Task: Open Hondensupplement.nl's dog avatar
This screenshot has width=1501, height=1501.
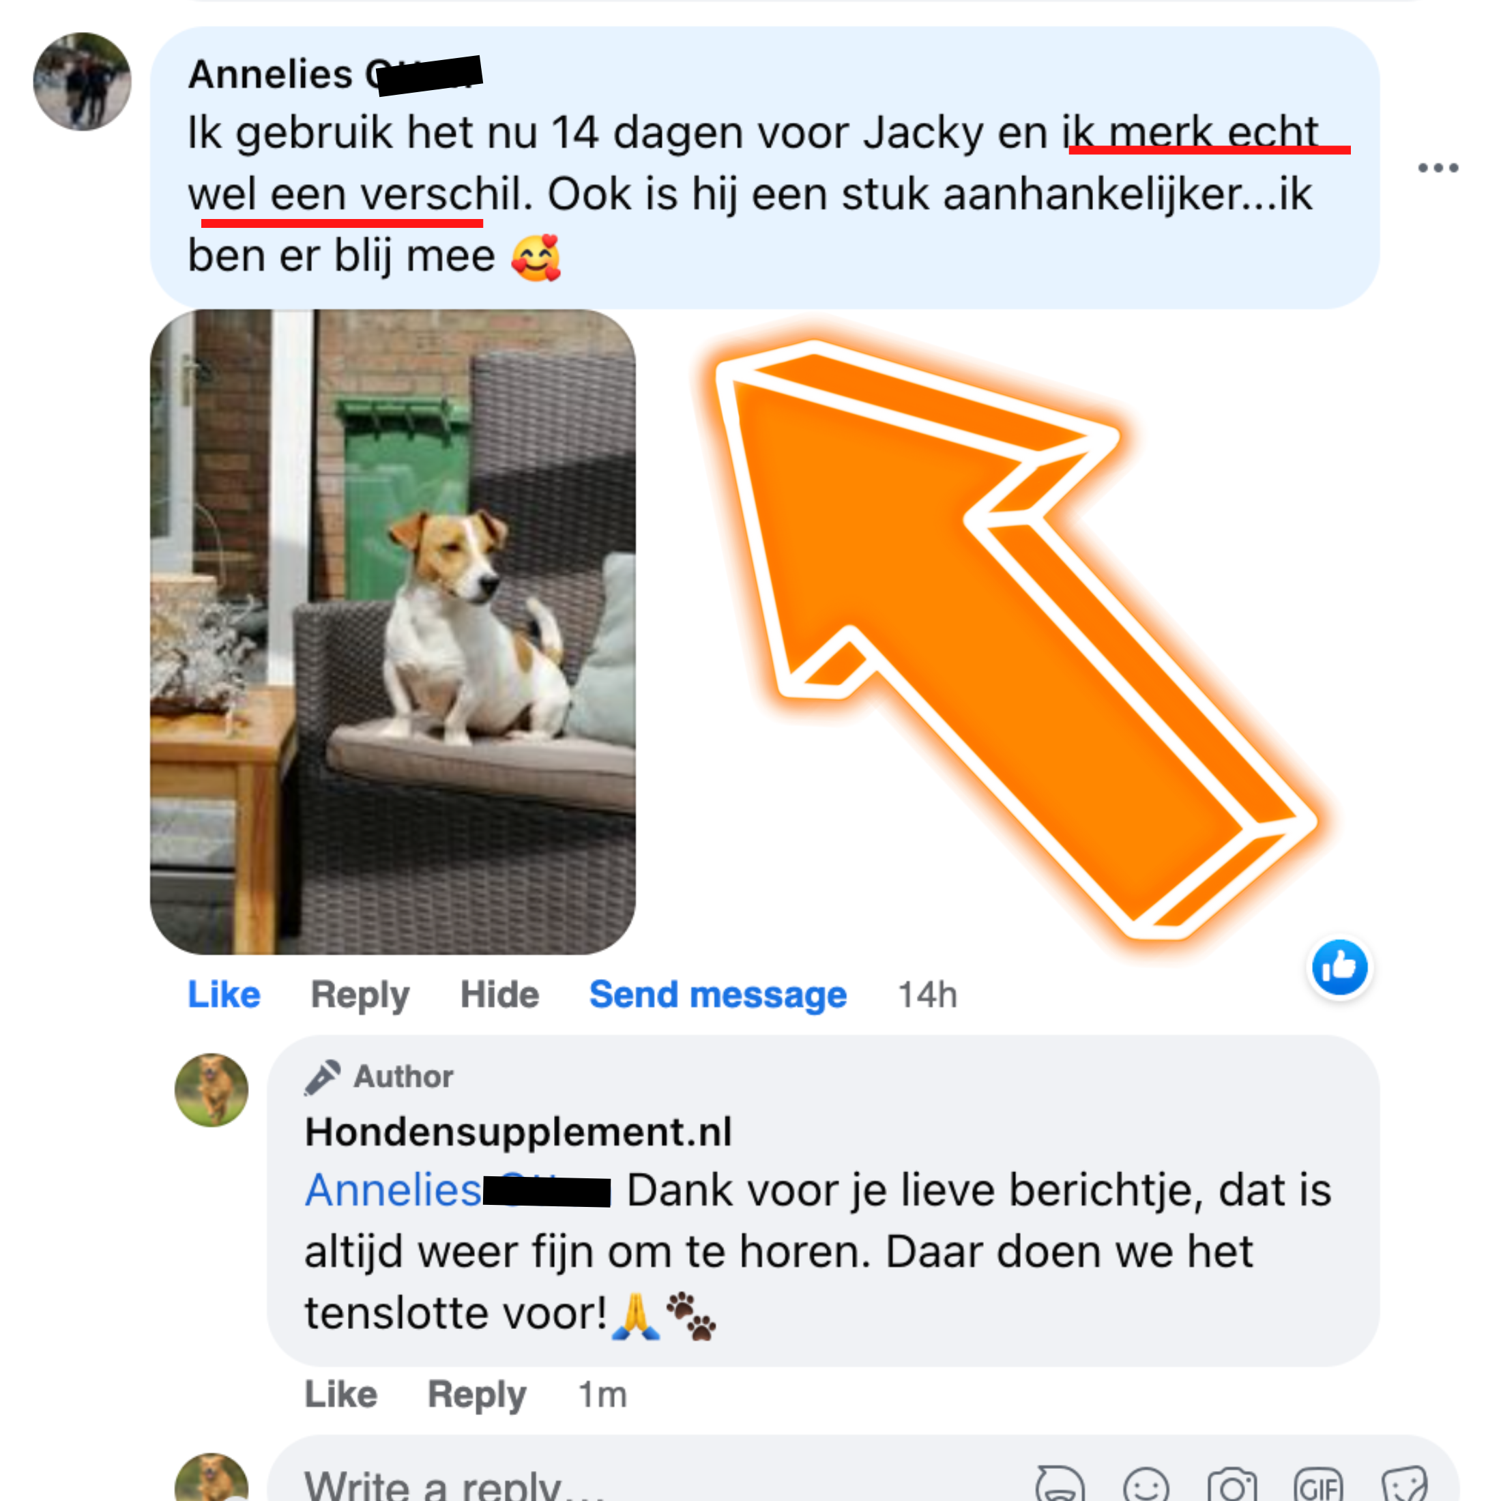Action: point(212,1090)
